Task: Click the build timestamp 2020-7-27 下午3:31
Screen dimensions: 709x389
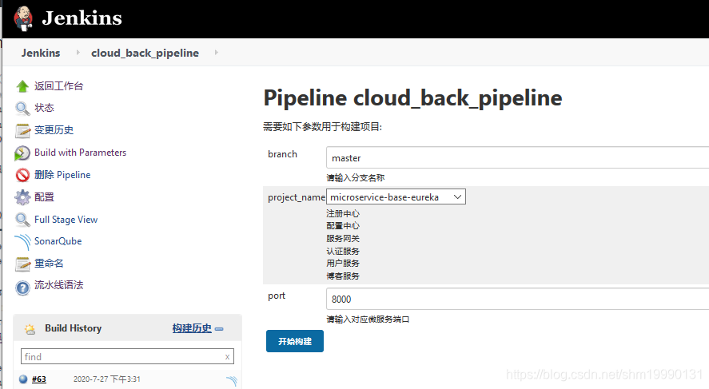Action: tap(107, 379)
